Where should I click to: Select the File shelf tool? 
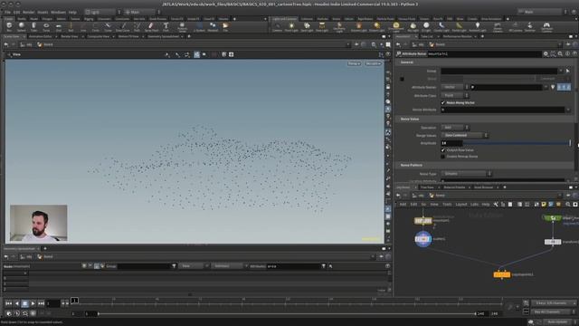[x=225, y=26]
